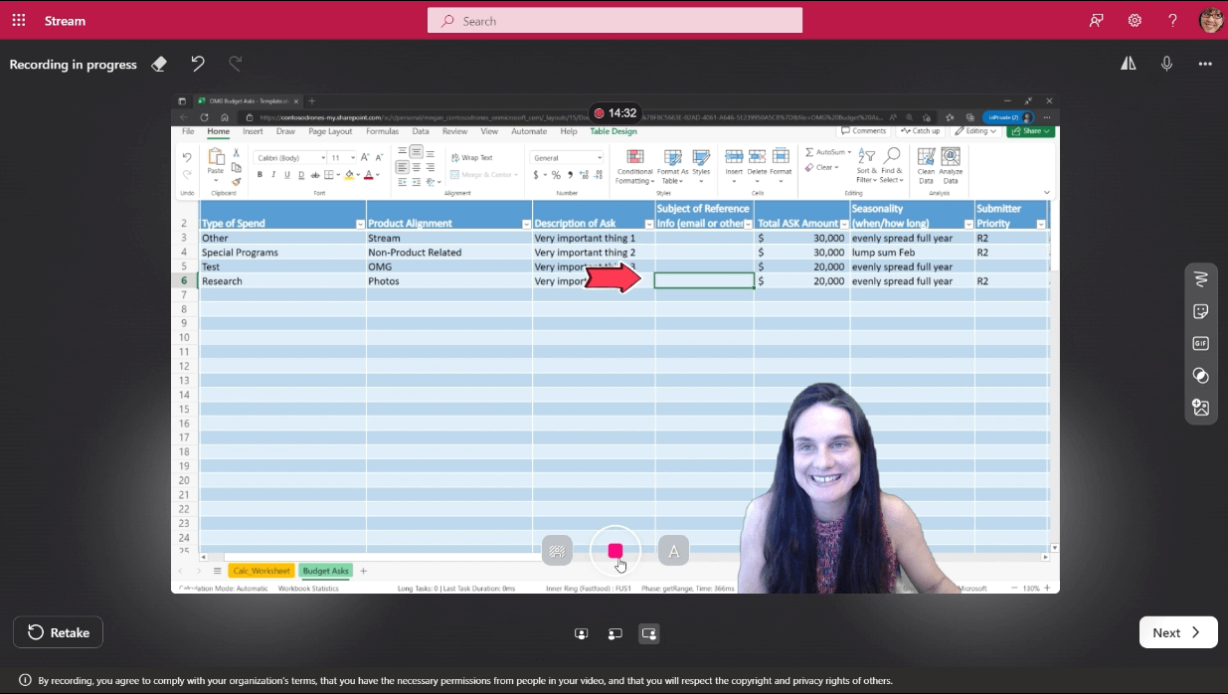This screenshot has width=1228, height=694.
Task: Click the green Share button in Excel
Action: (x=1030, y=131)
